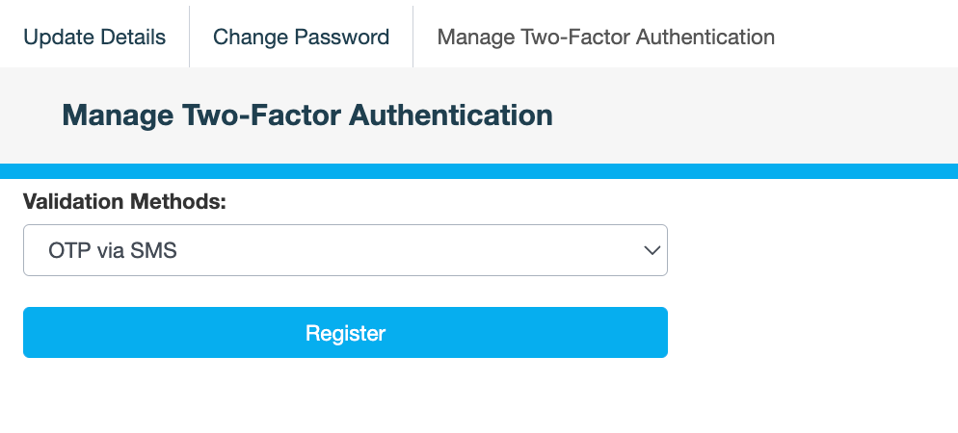
Task: Click the blue divider bar under heading
Action: [479, 171]
